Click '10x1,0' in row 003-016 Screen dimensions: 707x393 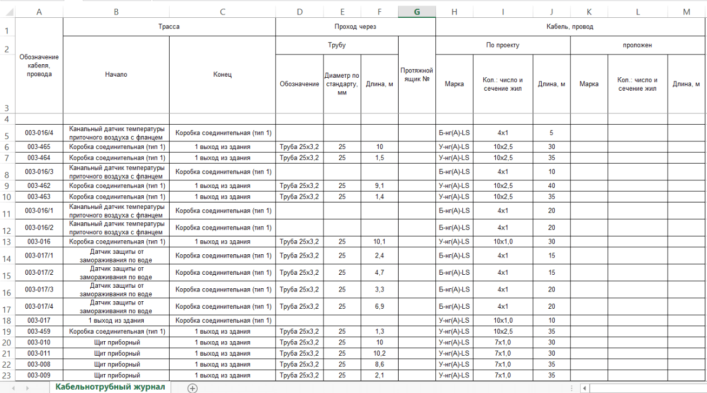click(503, 241)
